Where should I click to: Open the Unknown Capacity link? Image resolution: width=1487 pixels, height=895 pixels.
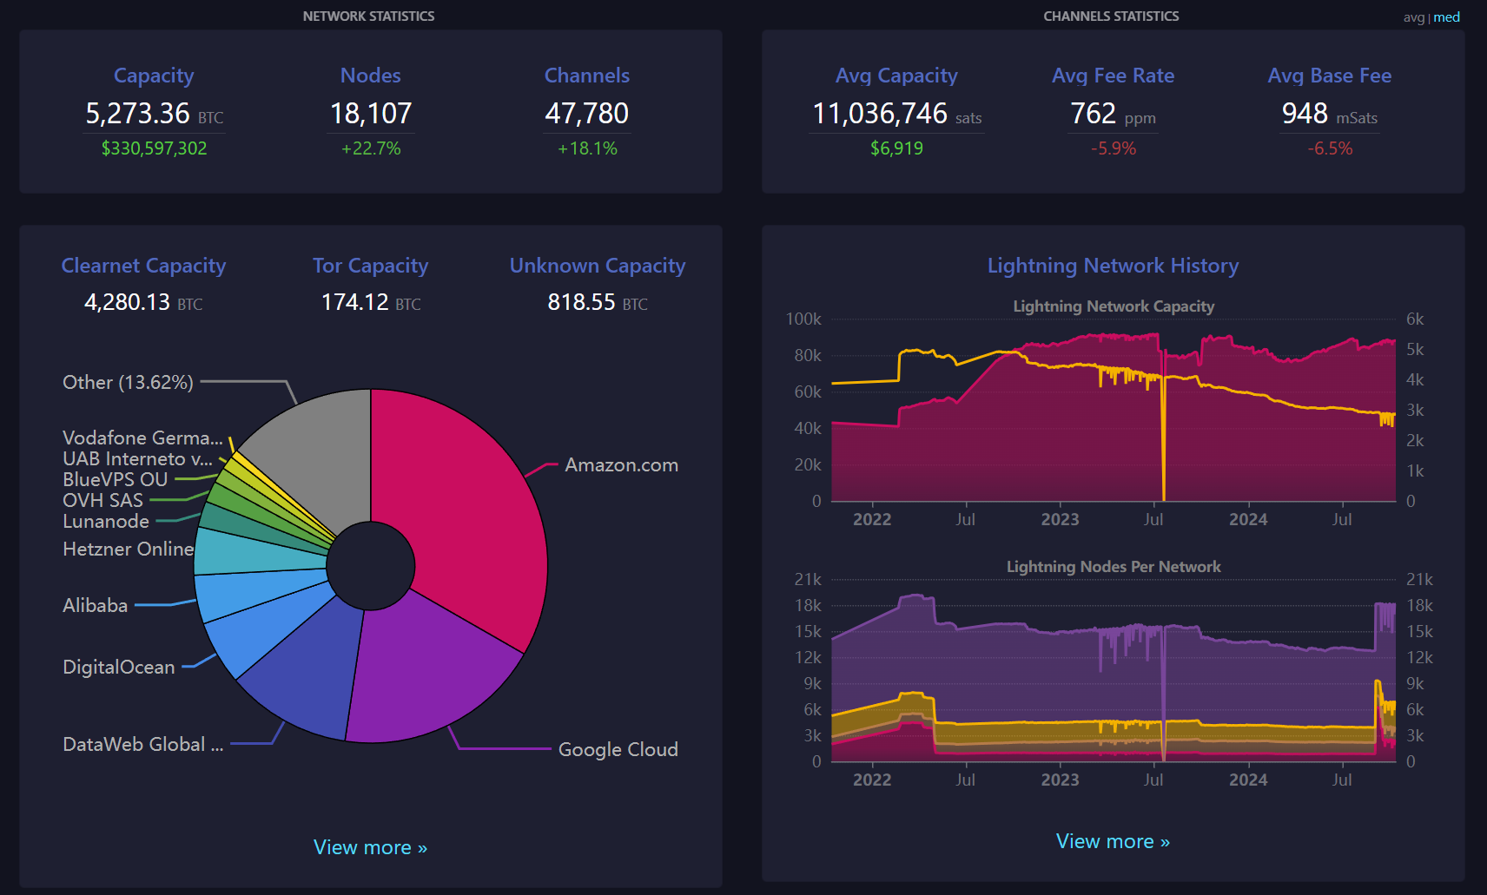coord(597,266)
